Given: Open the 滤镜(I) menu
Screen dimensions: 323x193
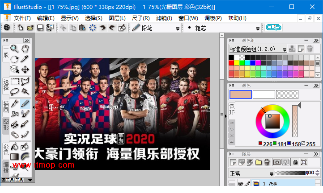Looking at the screenshot, I should 164,18.
